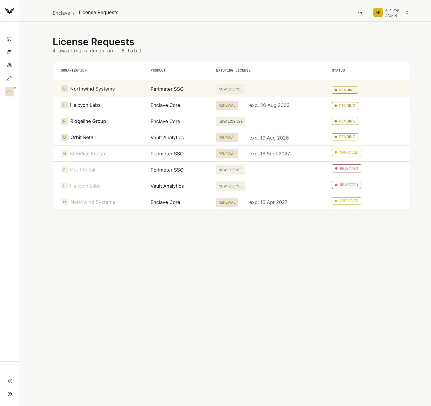
Task: Select the highlighted inbox requests icon
Action: point(10,92)
